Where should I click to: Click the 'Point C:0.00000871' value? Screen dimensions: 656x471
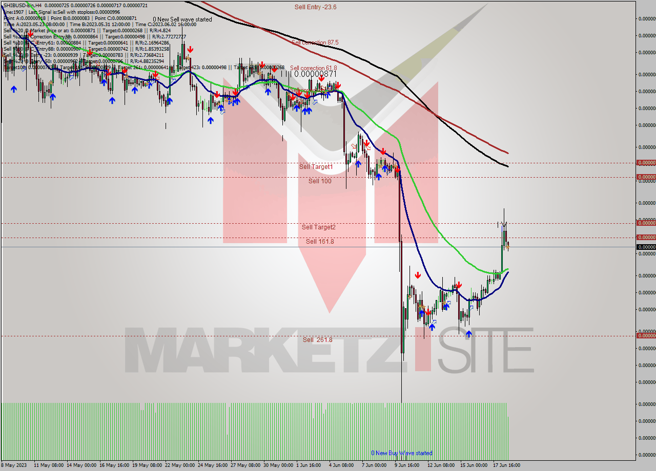coord(116,18)
